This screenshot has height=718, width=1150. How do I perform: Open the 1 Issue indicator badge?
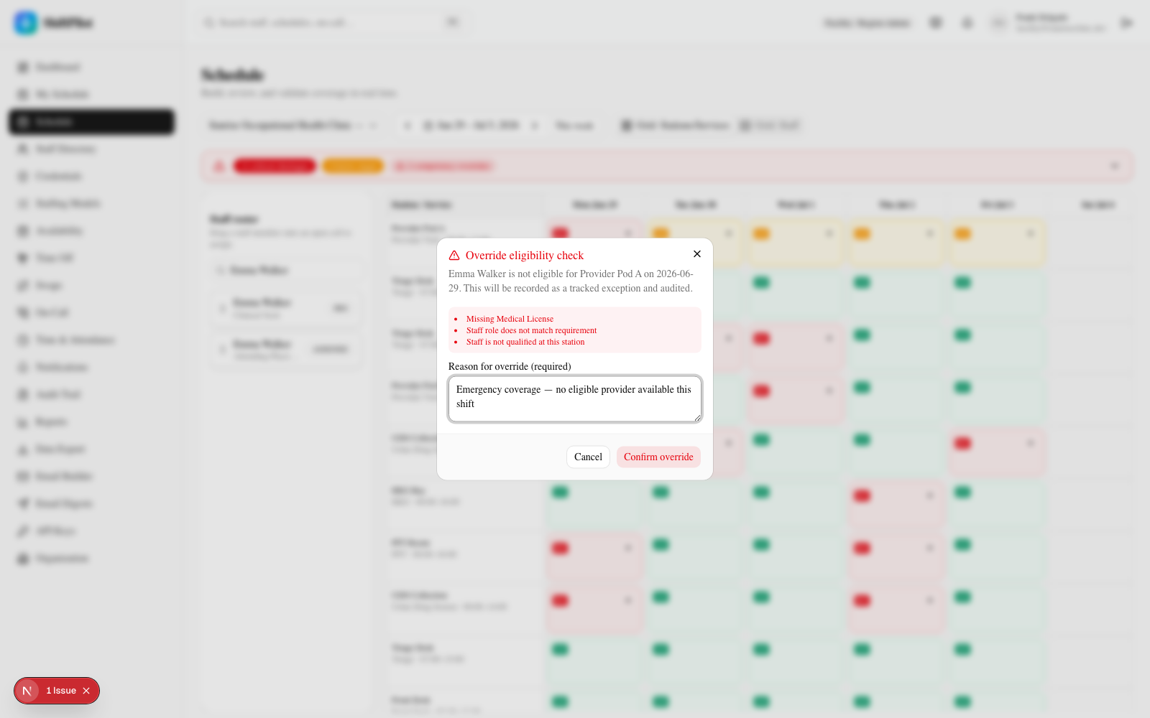coord(61,691)
